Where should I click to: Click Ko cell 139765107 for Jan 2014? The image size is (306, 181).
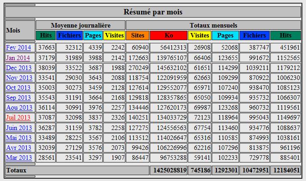tap(168, 58)
